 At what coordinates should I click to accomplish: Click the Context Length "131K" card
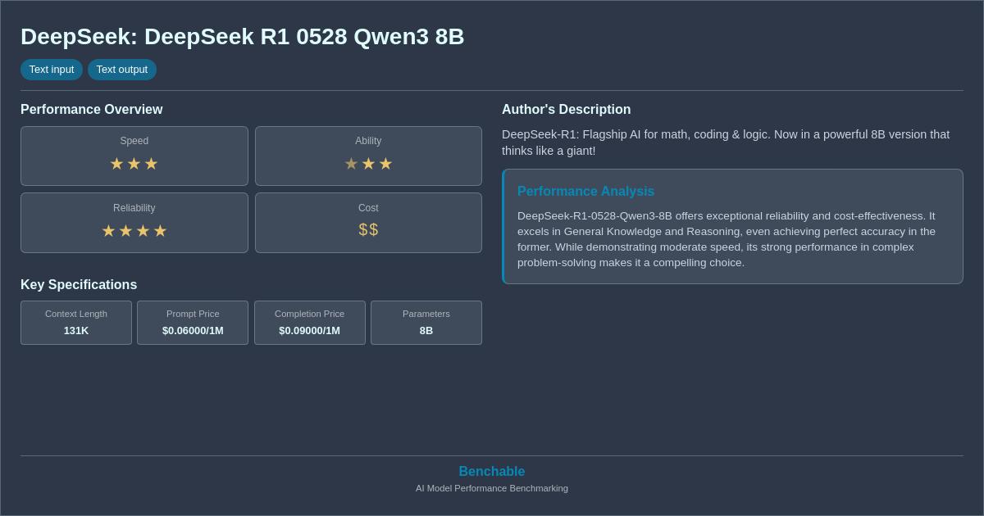[75, 323]
